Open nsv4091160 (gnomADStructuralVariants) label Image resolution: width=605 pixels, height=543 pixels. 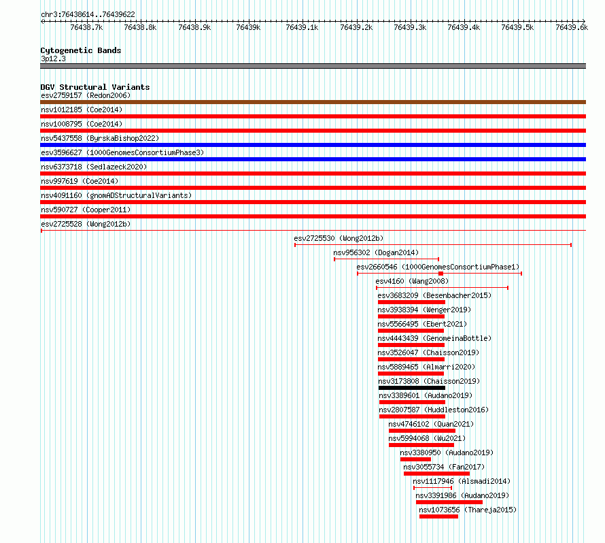[116, 195]
